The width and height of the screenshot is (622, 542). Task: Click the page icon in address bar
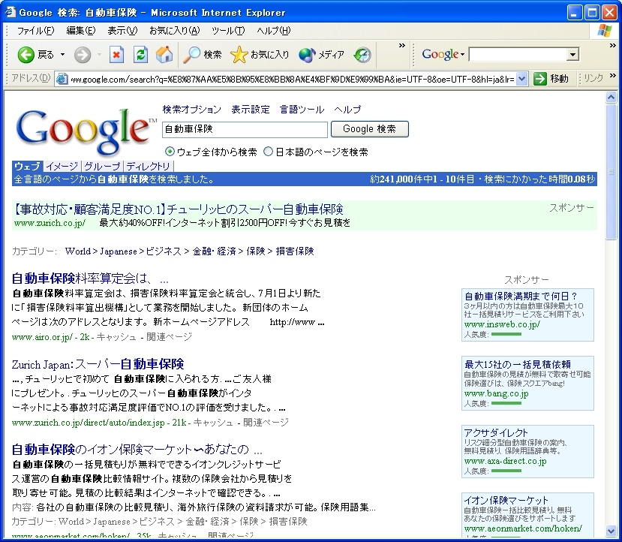pyautogui.click(x=62, y=79)
